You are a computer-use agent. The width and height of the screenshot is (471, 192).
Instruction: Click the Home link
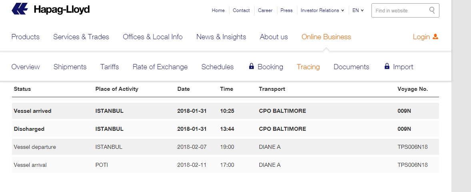pyautogui.click(x=218, y=10)
